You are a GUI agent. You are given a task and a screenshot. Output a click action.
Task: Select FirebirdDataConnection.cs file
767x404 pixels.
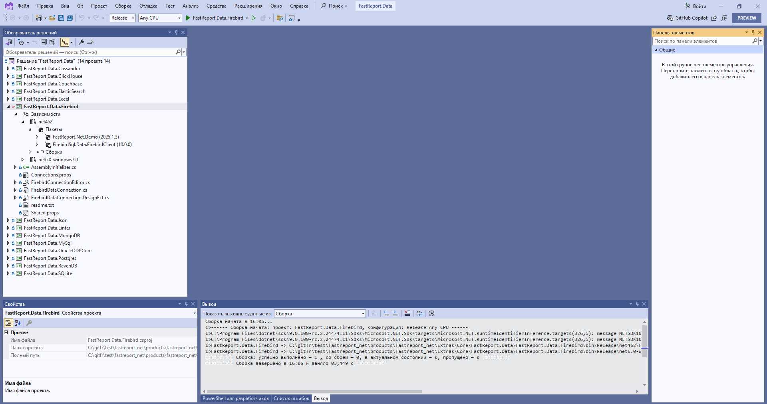[59, 190]
